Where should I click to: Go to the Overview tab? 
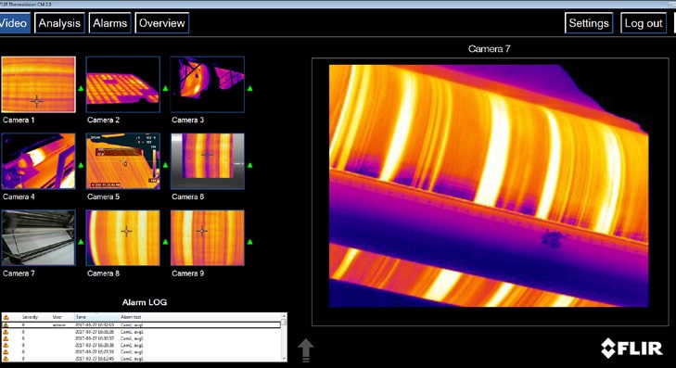pos(161,23)
